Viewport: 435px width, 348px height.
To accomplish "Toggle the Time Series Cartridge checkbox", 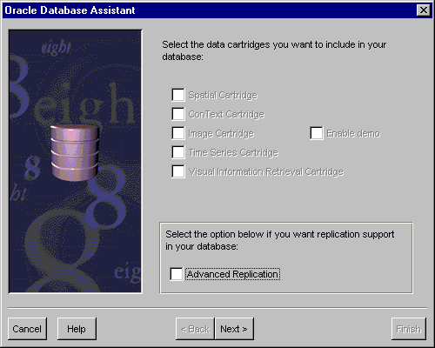I will pos(178,152).
